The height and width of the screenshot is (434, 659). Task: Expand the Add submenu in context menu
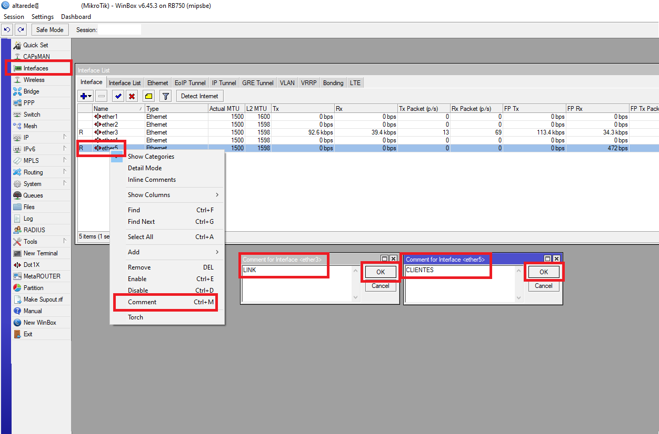click(167, 252)
